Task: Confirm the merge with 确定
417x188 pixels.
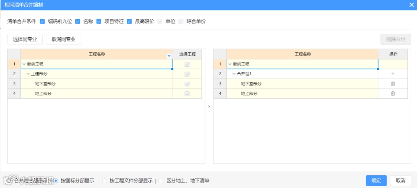Action: click(x=376, y=181)
